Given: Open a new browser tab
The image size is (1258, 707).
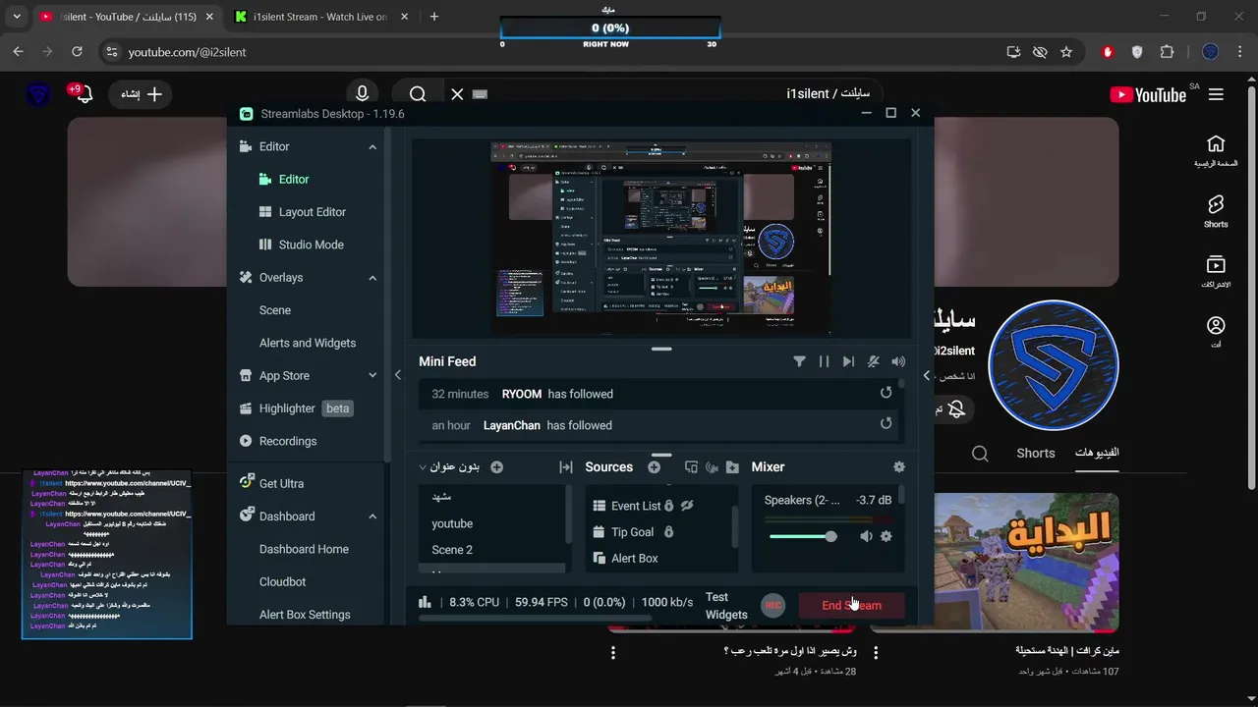Looking at the screenshot, I should [434, 17].
